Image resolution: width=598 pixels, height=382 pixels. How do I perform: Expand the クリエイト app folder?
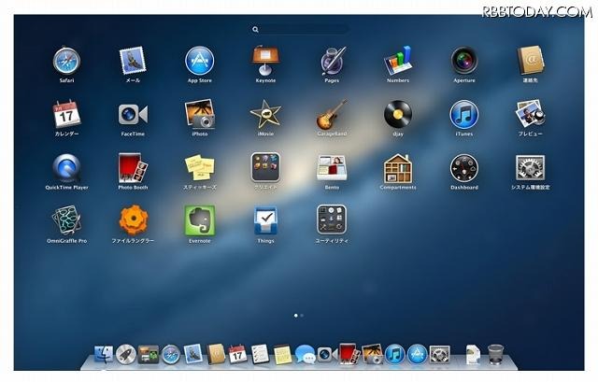tap(265, 168)
